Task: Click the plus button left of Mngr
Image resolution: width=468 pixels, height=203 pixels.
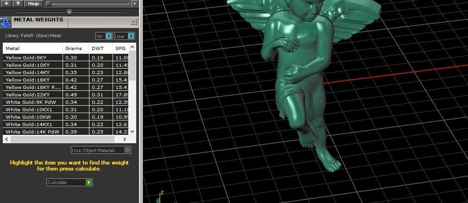Action: pos(6,4)
